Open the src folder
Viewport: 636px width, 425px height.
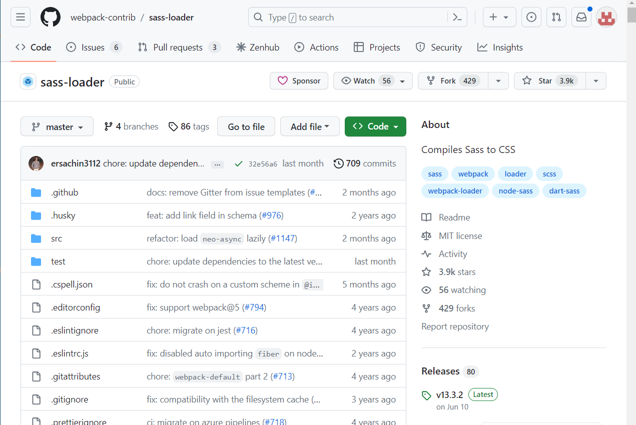(x=57, y=238)
